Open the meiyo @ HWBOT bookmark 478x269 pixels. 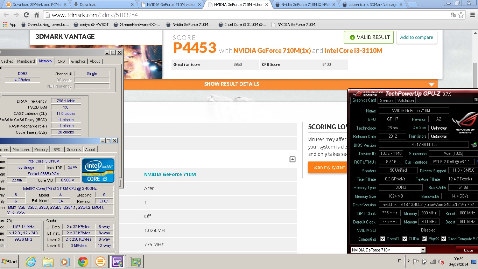tap(91, 25)
